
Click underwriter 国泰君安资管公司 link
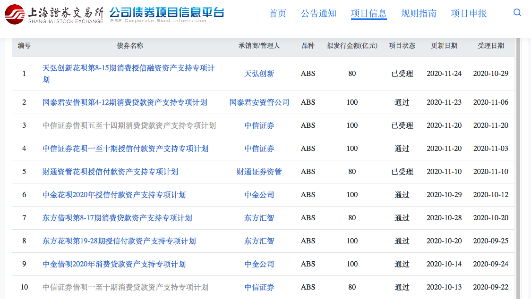[x=259, y=102]
